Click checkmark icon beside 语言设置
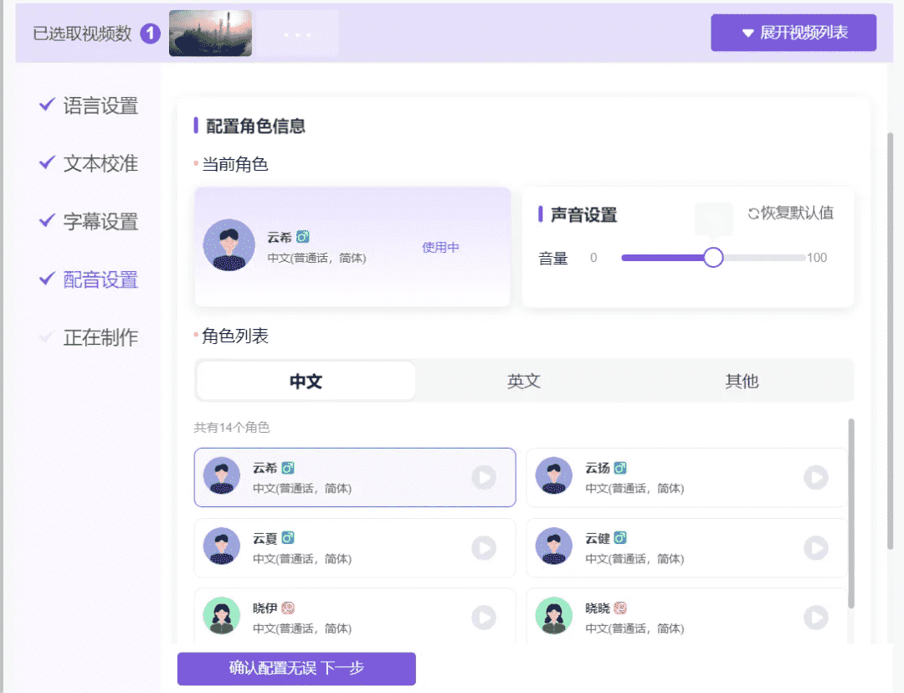 47,105
